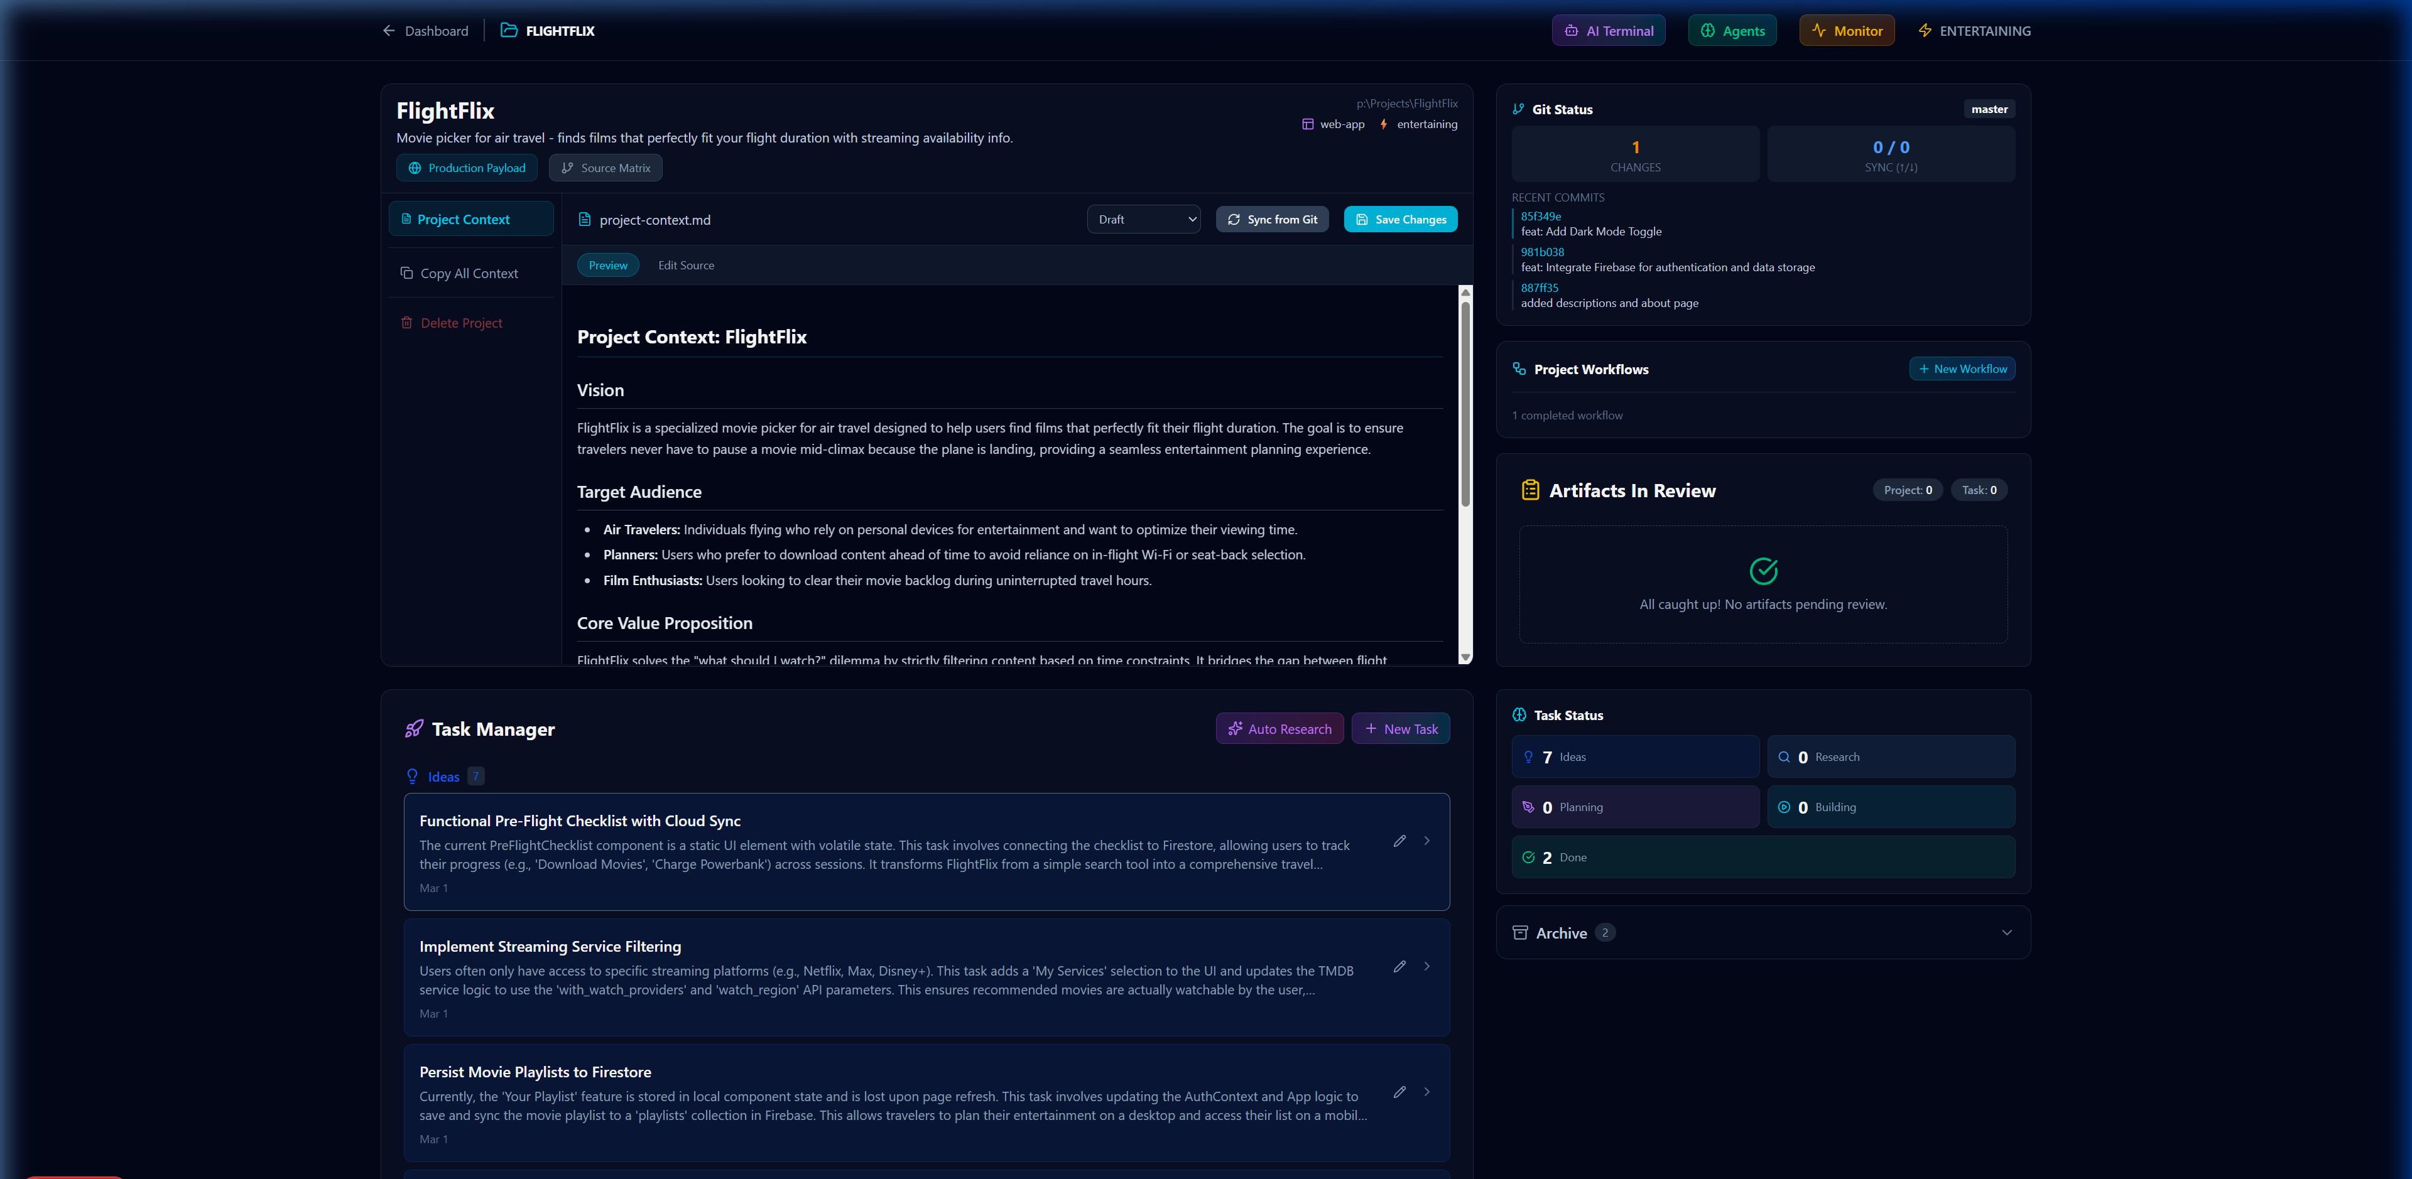Image resolution: width=2412 pixels, height=1179 pixels.
Task: Click the 0 Building status tile
Action: click(1891, 807)
